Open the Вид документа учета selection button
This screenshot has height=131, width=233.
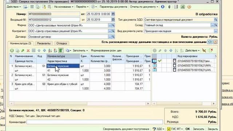coord(216,31)
